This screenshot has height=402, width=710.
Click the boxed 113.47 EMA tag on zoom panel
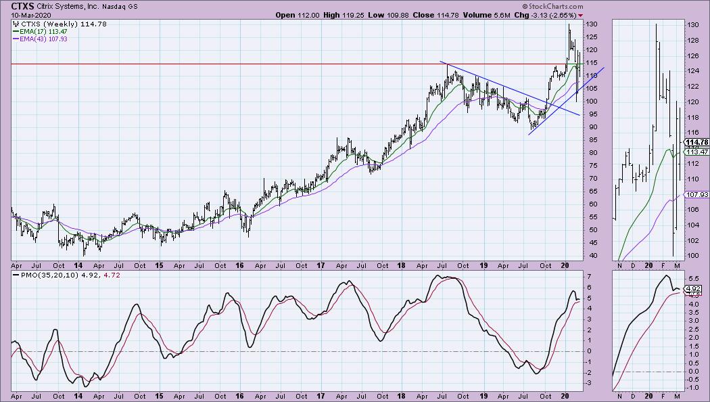[x=697, y=152]
